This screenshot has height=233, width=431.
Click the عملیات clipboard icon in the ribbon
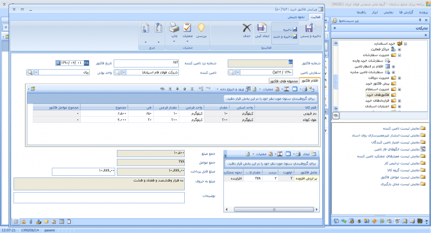(x=188, y=29)
